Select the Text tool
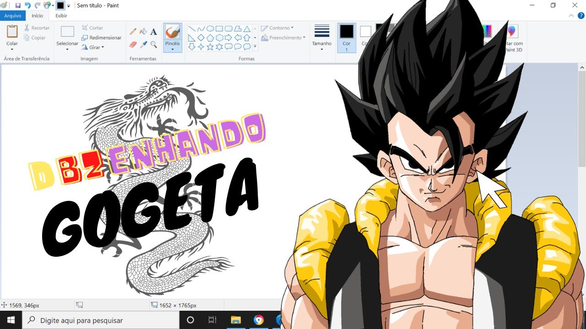 click(x=153, y=32)
